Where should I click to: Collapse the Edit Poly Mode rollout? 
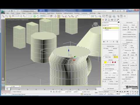point(111,46)
